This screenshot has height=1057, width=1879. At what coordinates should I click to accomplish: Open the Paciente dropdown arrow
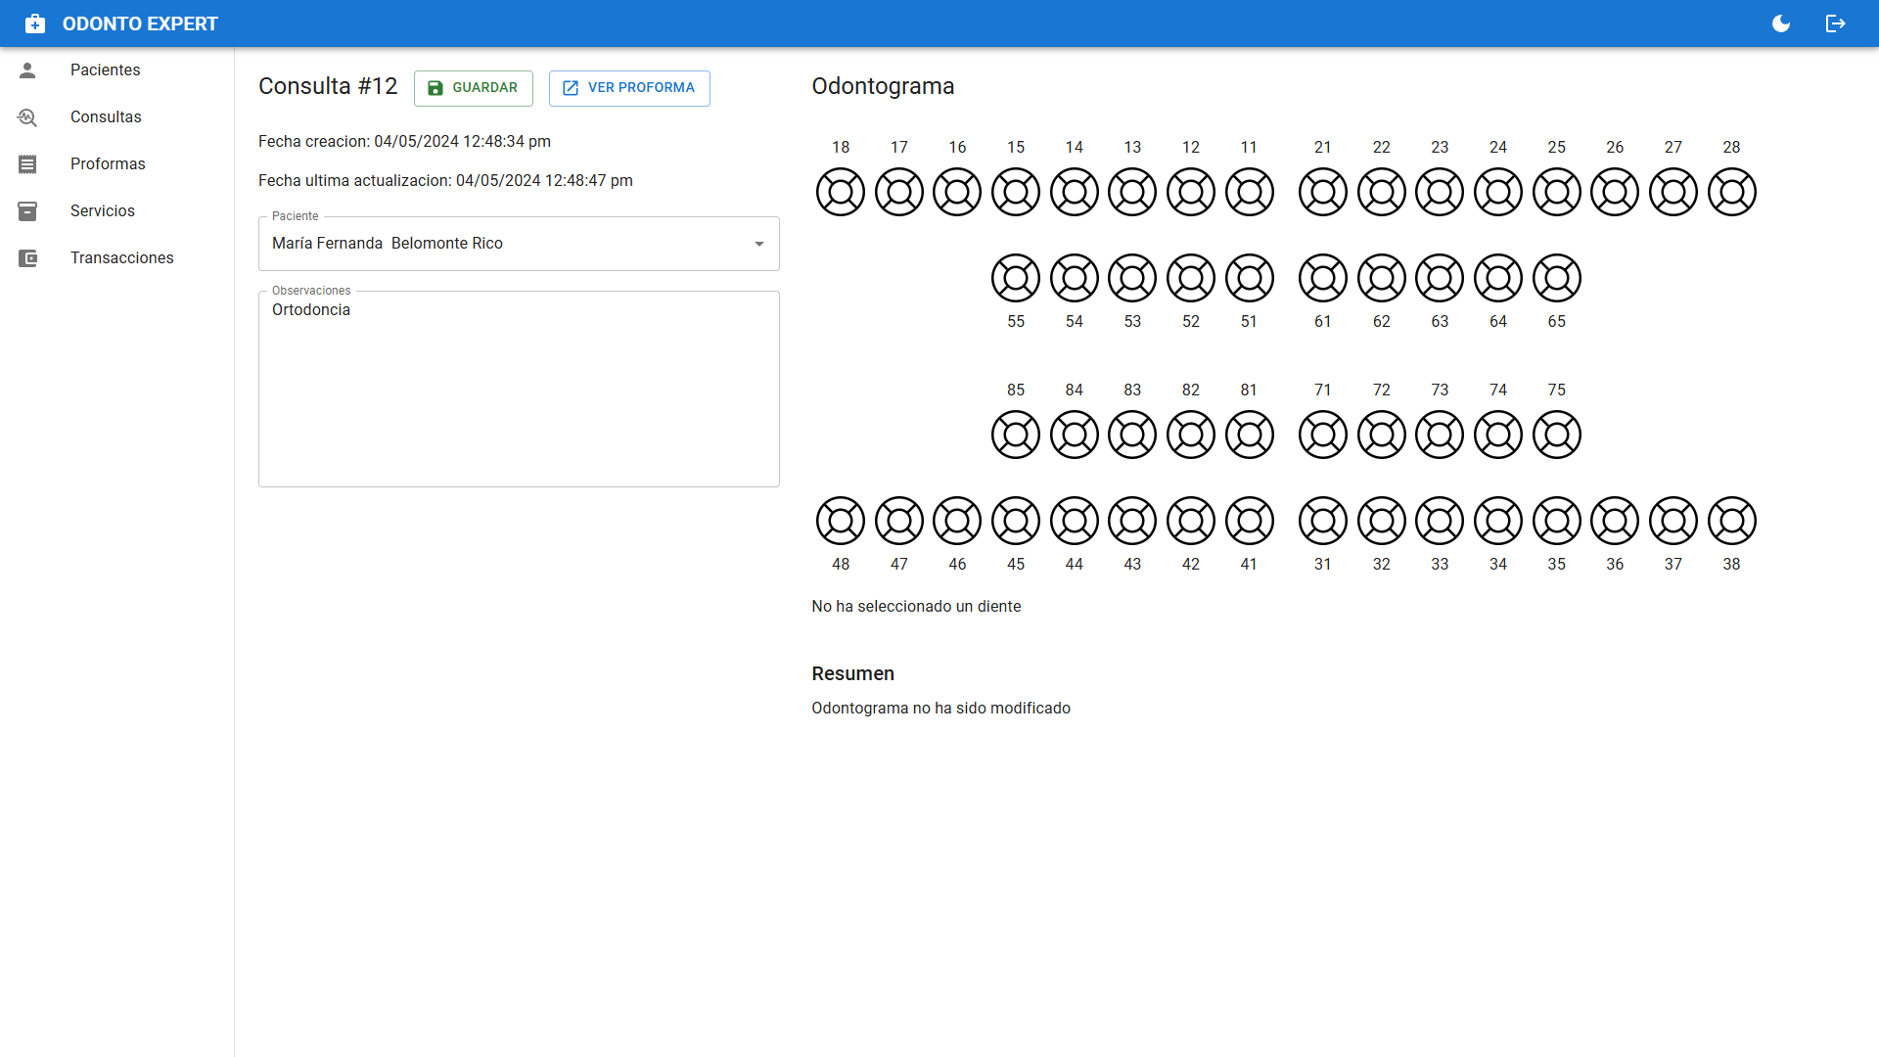(759, 244)
